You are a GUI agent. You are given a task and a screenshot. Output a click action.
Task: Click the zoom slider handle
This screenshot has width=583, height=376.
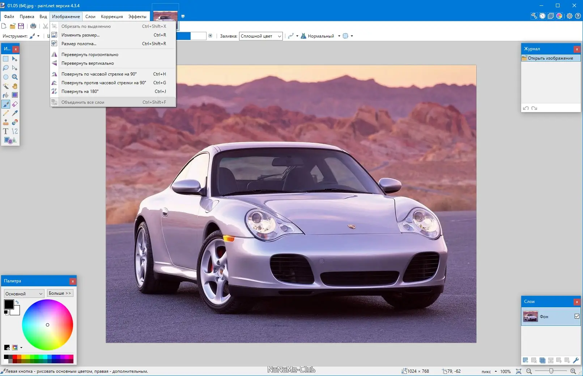click(551, 371)
